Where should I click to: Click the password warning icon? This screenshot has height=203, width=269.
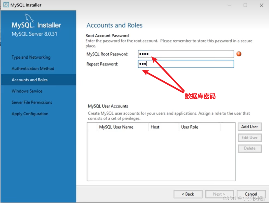pyautogui.click(x=239, y=54)
